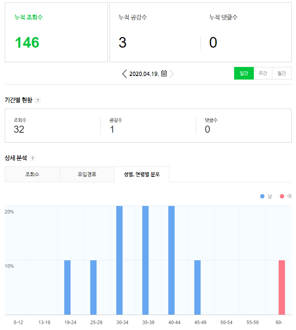Viewport: 296px width, 330px height.
Task: Click the 누적 공감수 count
Action: (123, 43)
